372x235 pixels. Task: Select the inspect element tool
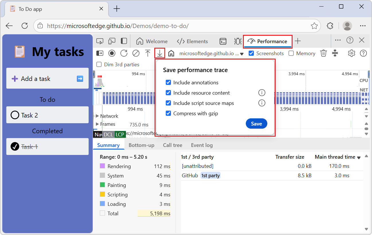click(x=100, y=41)
